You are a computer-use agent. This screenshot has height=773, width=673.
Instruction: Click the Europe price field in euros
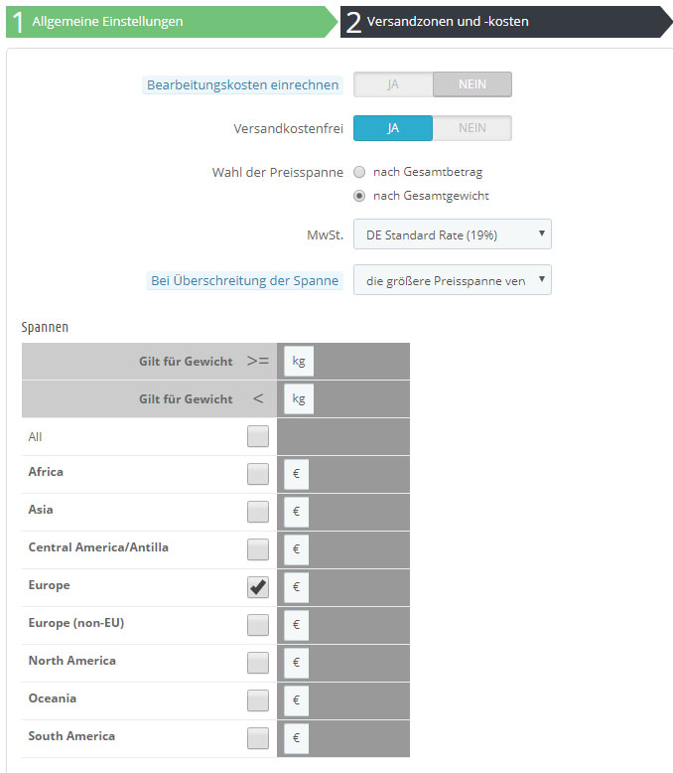coord(296,587)
